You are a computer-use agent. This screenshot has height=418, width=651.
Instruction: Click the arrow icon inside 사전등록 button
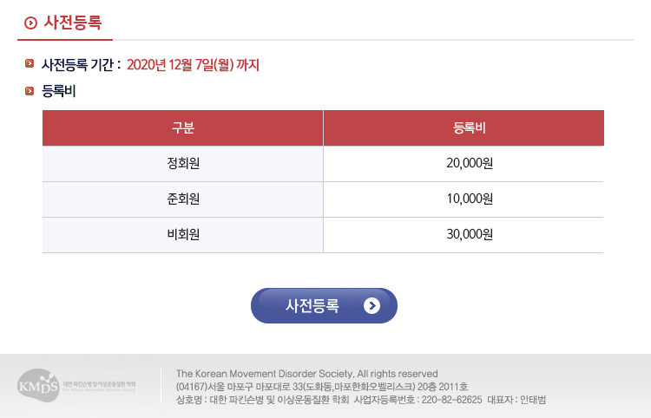pos(372,305)
